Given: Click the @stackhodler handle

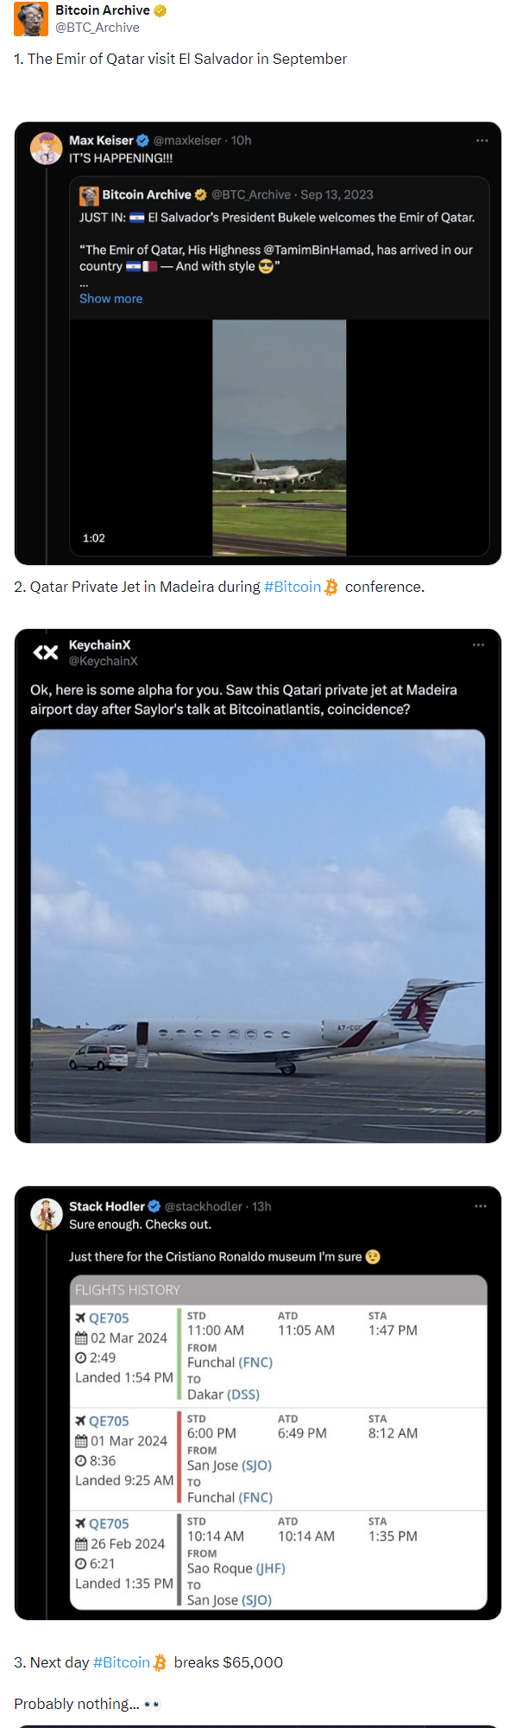Looking at the screenshot, I should pyautogui.click(x=204, y=1206).
